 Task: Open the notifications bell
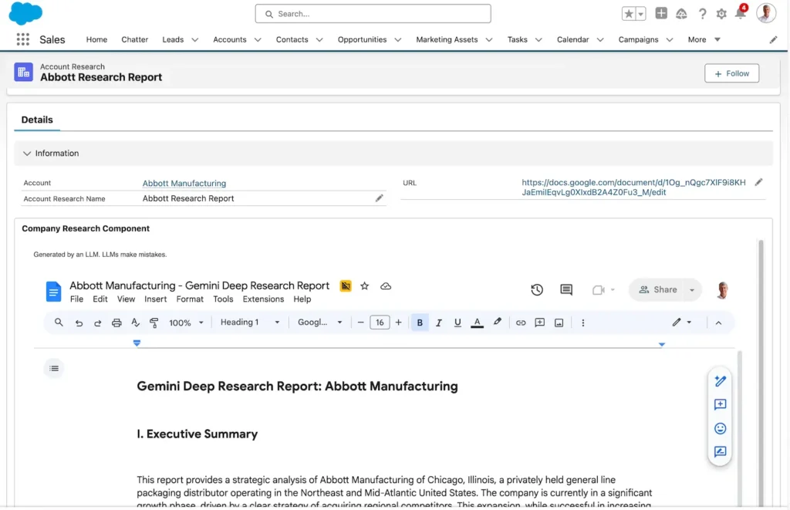(x=740, y=13)
